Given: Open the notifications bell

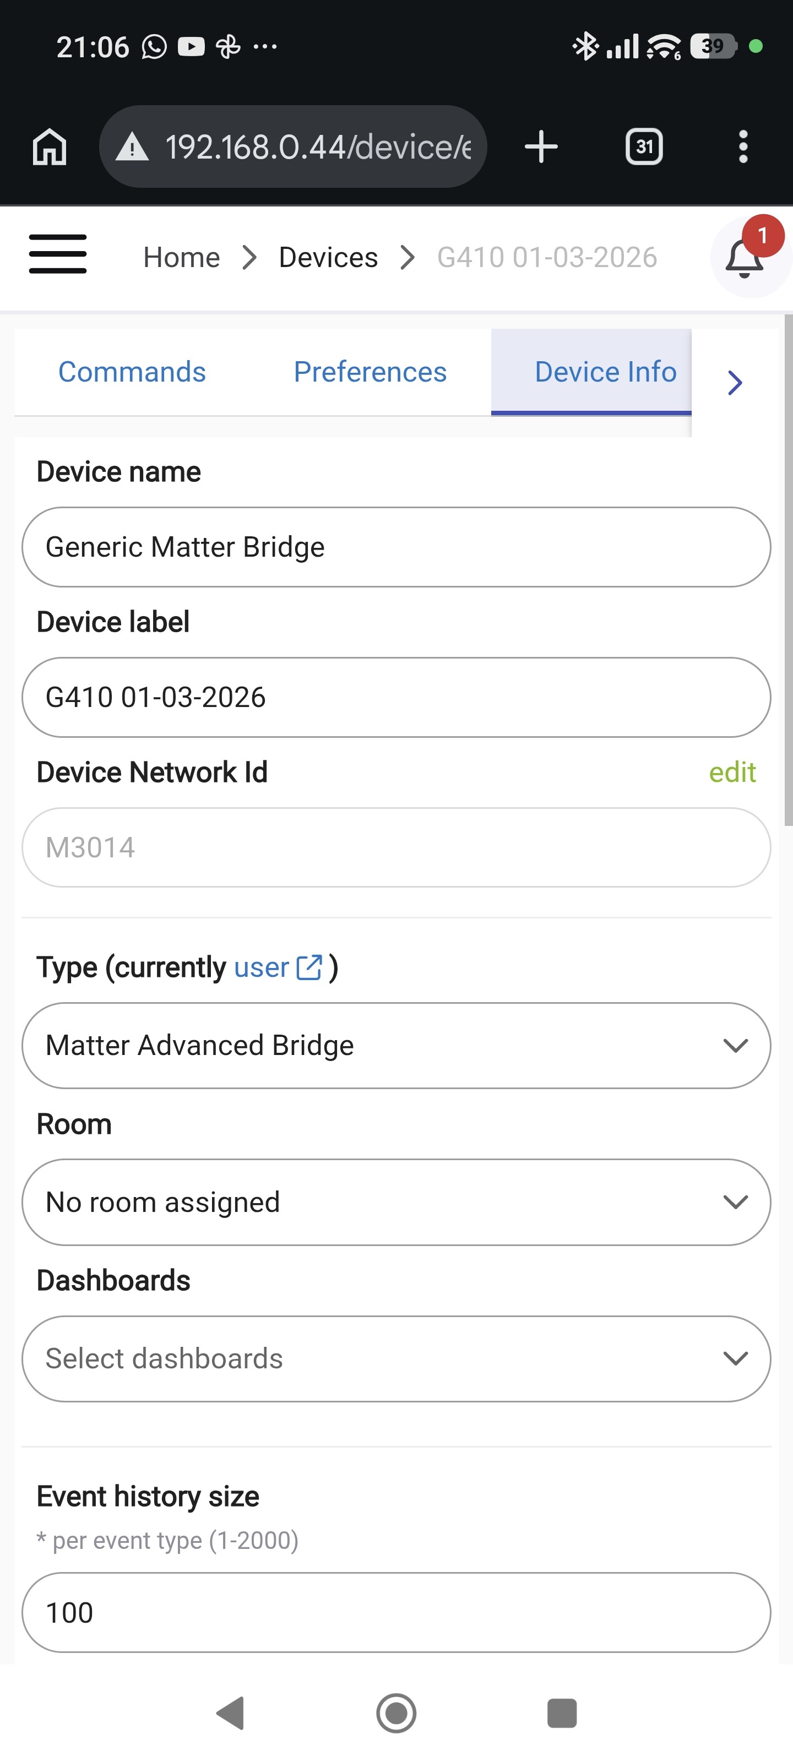Looking at the screenshot, I should click(744, 259).
